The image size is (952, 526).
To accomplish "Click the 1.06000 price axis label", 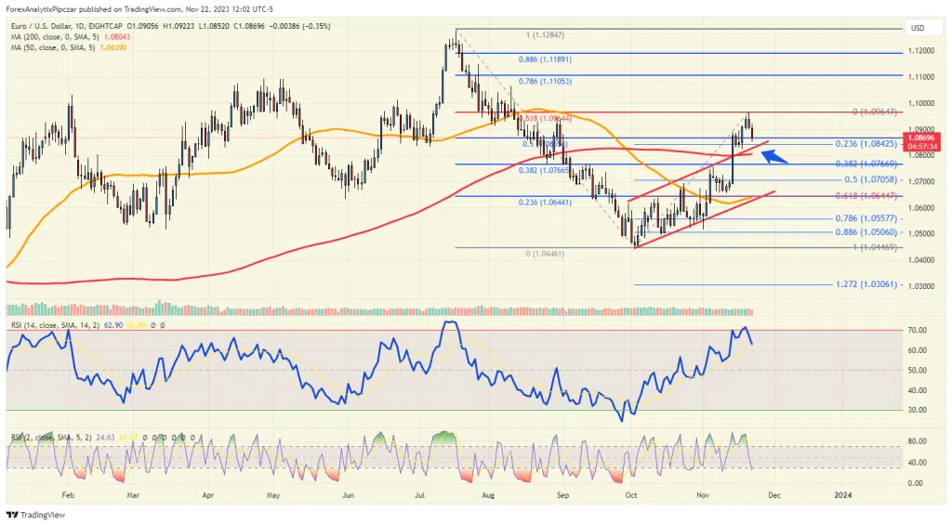I will [921, 207].
